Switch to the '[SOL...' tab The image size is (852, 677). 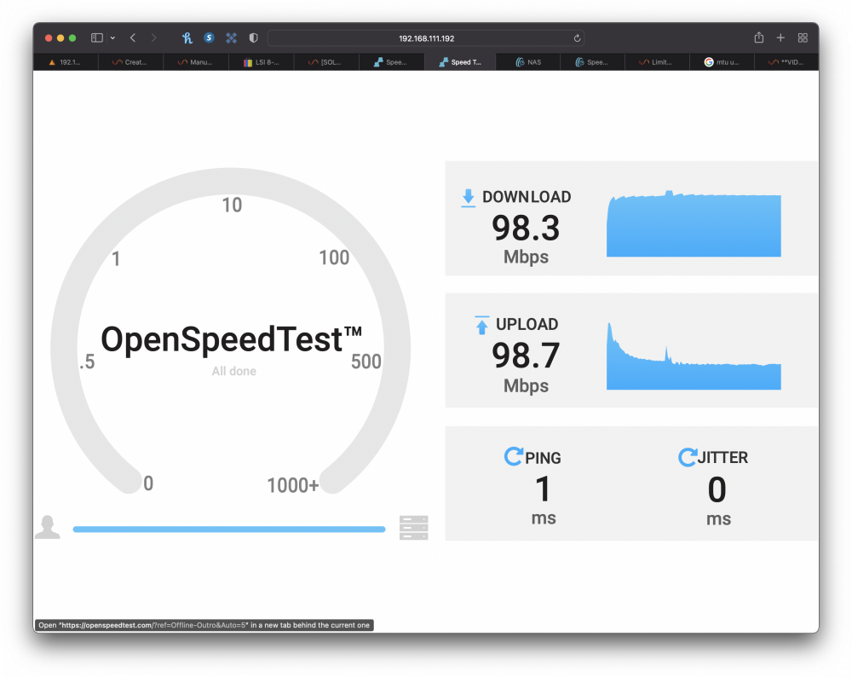click(326, 62)
